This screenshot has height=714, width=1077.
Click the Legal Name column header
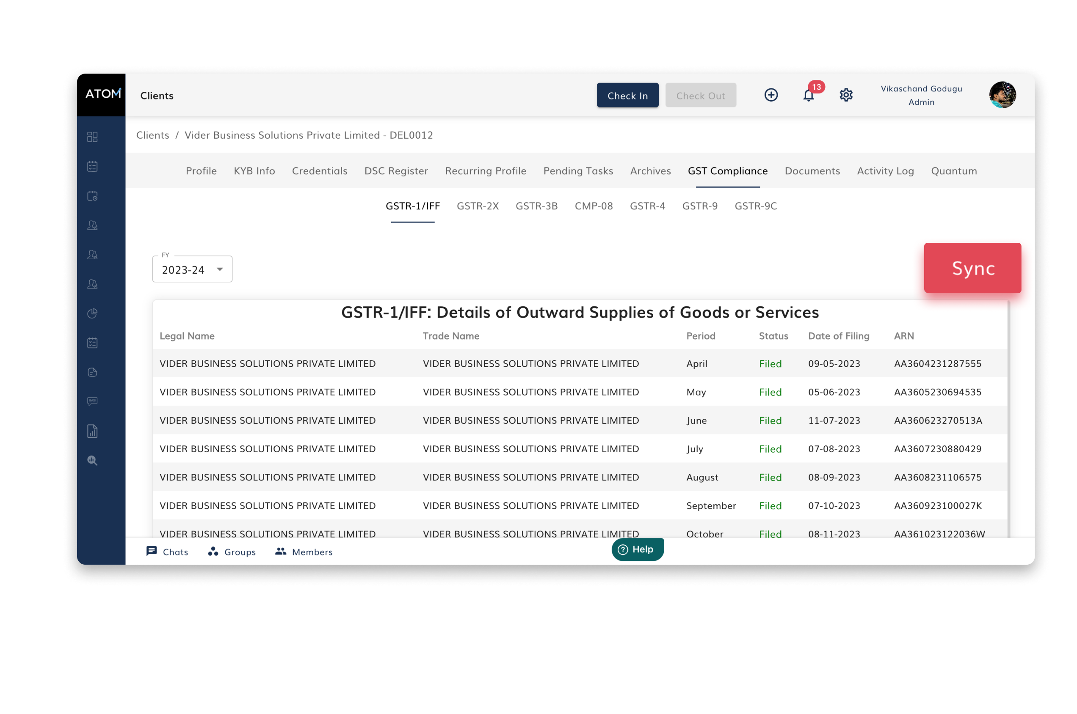pos(187,336)
